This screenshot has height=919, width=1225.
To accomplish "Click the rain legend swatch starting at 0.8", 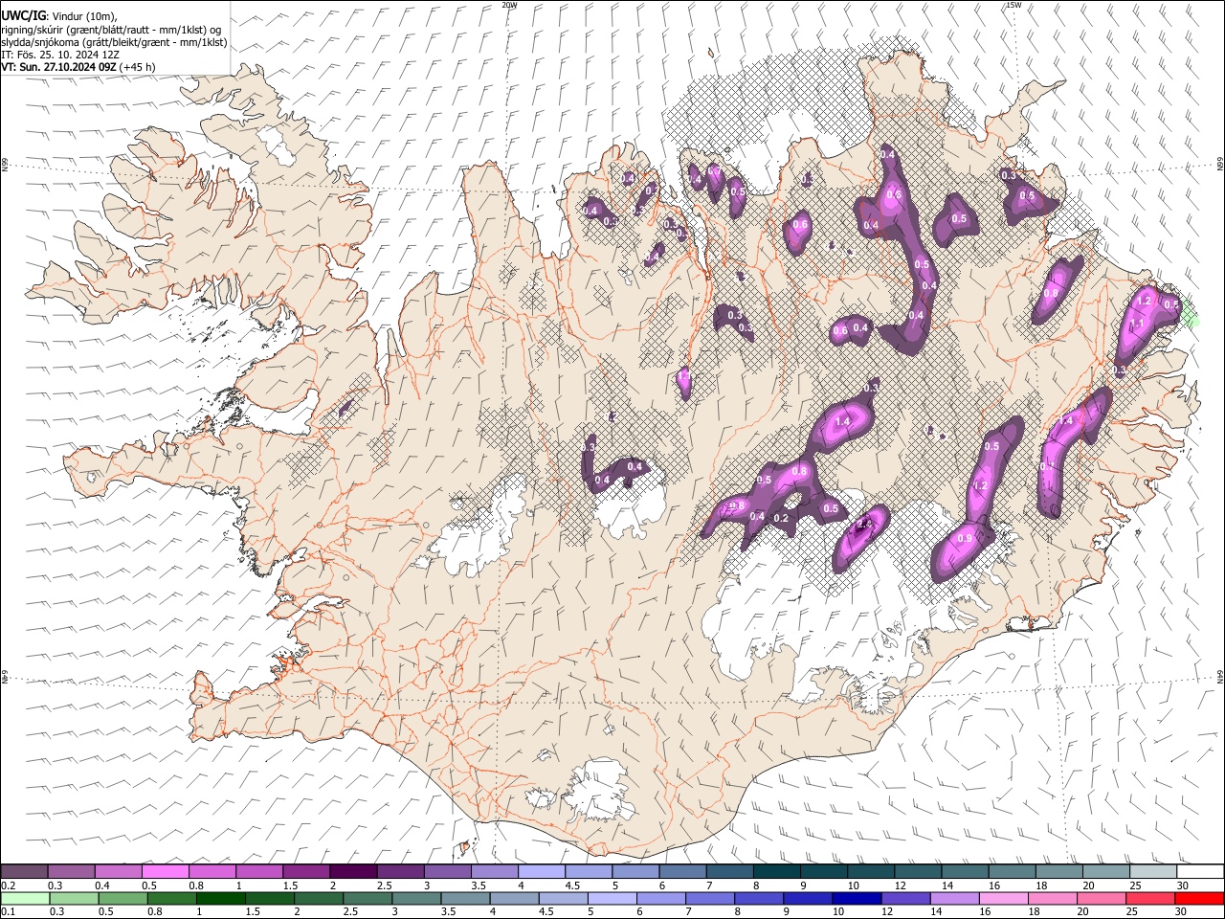I will point(171,898).
